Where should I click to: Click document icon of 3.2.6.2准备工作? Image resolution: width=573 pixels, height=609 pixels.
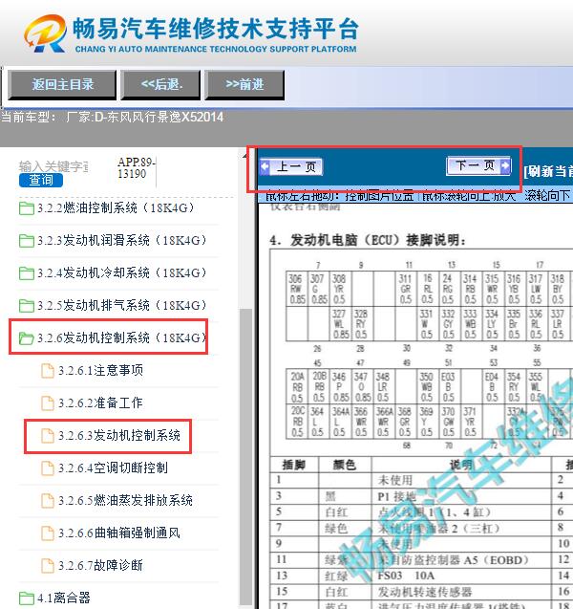pyautogui.click(x=48, y=403)
